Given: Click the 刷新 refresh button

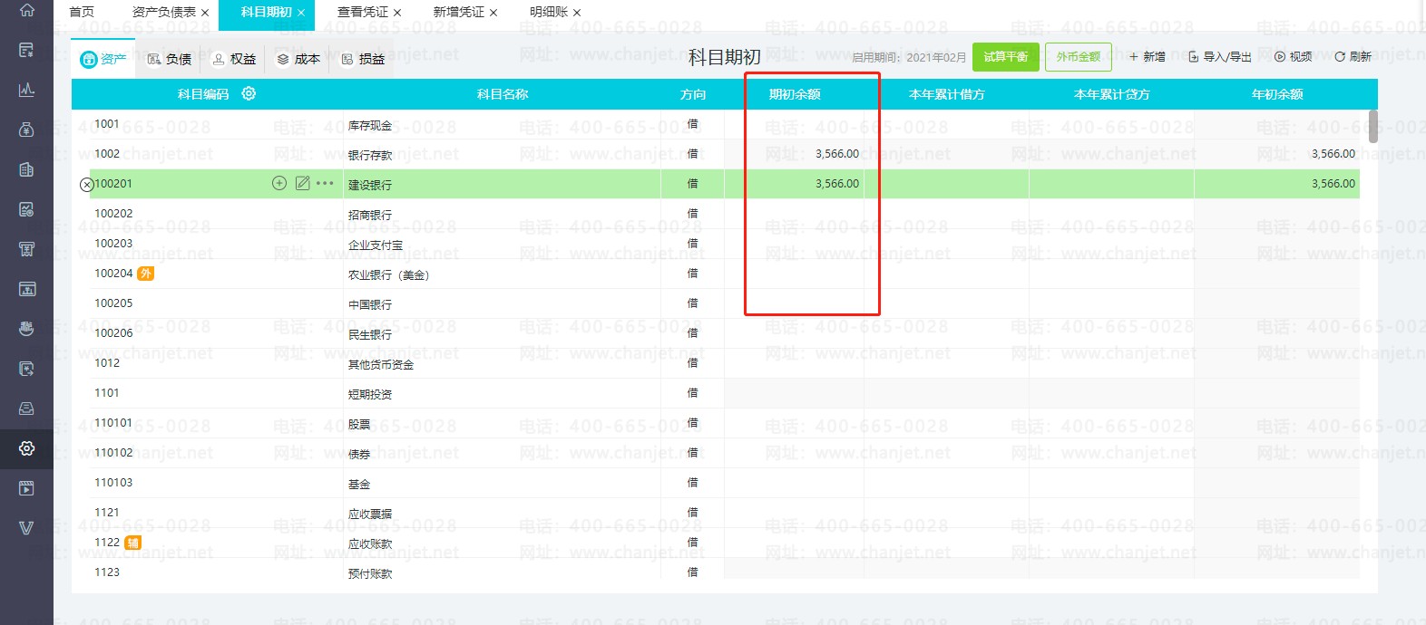Looking at the screenshot, I should click(x=1353, y=57).
